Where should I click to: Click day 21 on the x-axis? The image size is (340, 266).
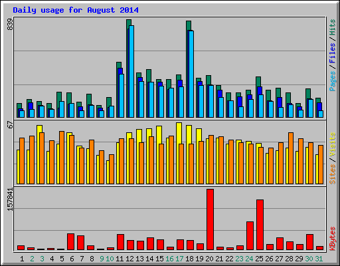(x=219, y=259)
